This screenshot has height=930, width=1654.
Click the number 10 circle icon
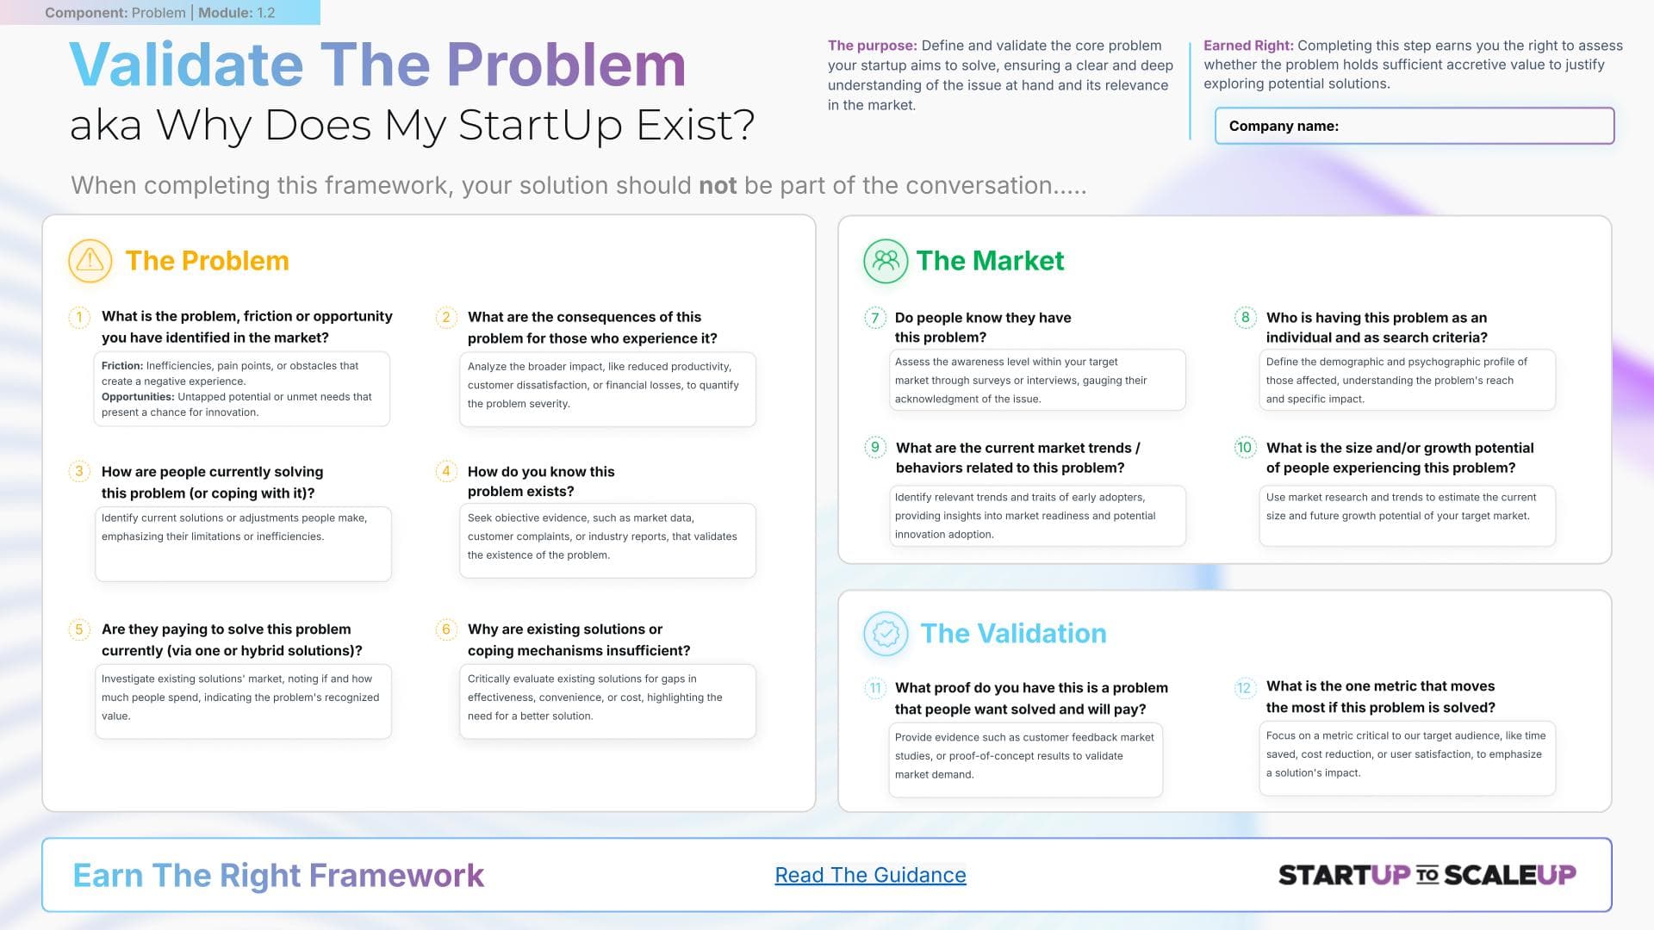(1245, 448)
